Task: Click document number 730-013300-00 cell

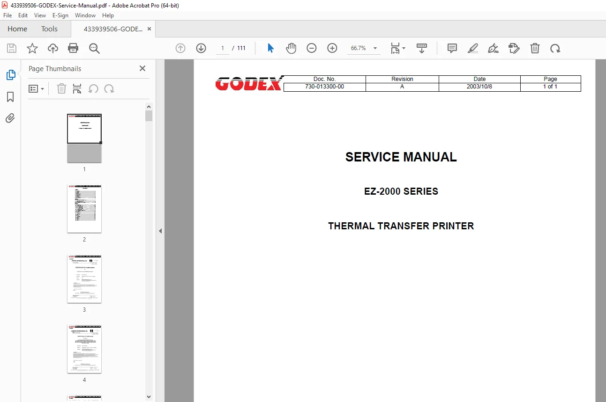Action: tap(325, 87)
